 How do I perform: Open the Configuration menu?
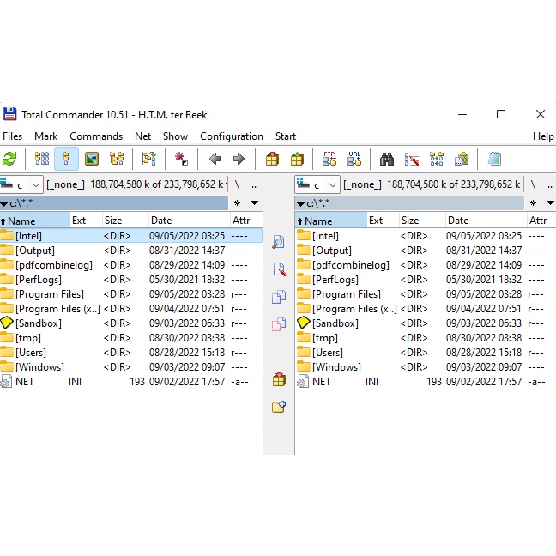232,136
